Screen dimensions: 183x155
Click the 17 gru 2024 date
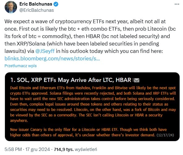38,149
